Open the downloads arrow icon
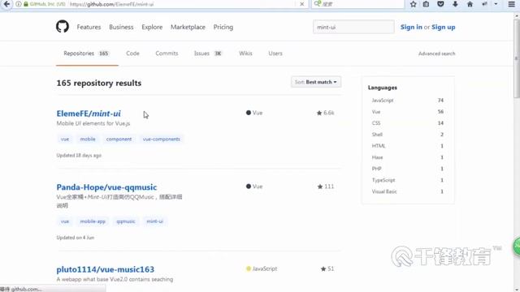 (455, 4)
